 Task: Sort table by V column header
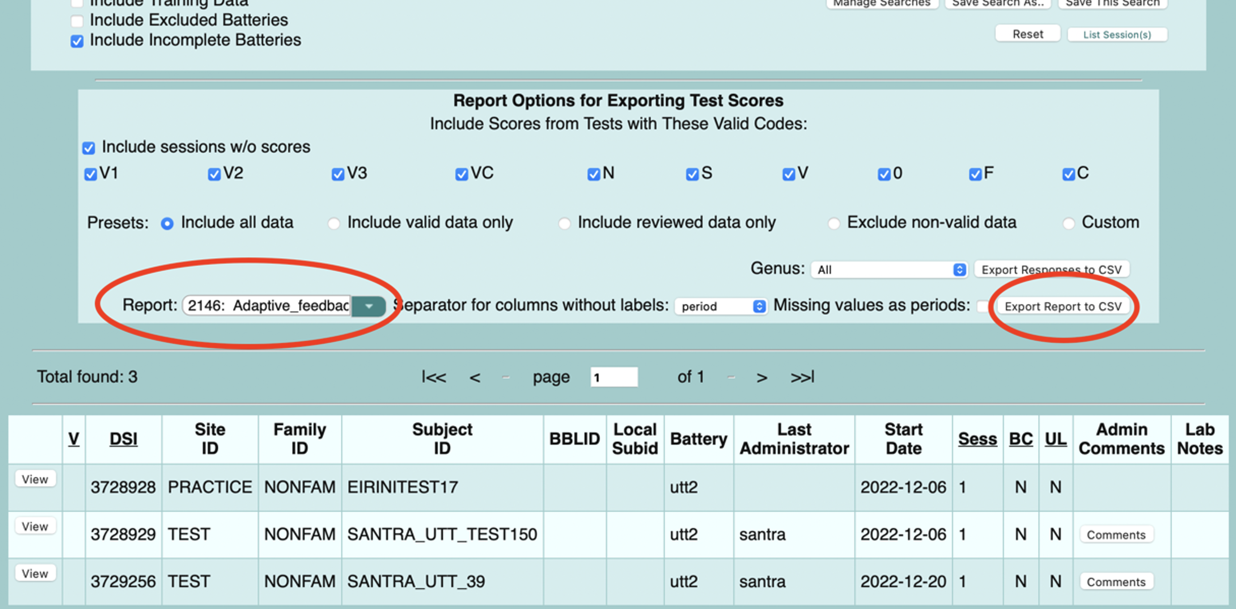click(73, 439)
